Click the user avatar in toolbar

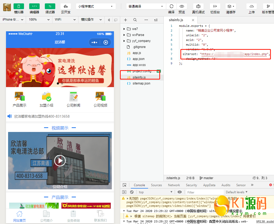tap(7, 7)
